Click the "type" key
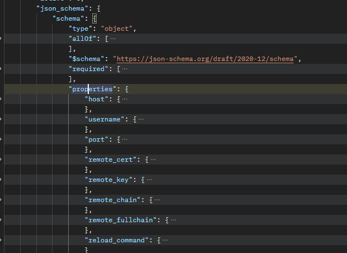347x253 pixels. pos(80,29)
